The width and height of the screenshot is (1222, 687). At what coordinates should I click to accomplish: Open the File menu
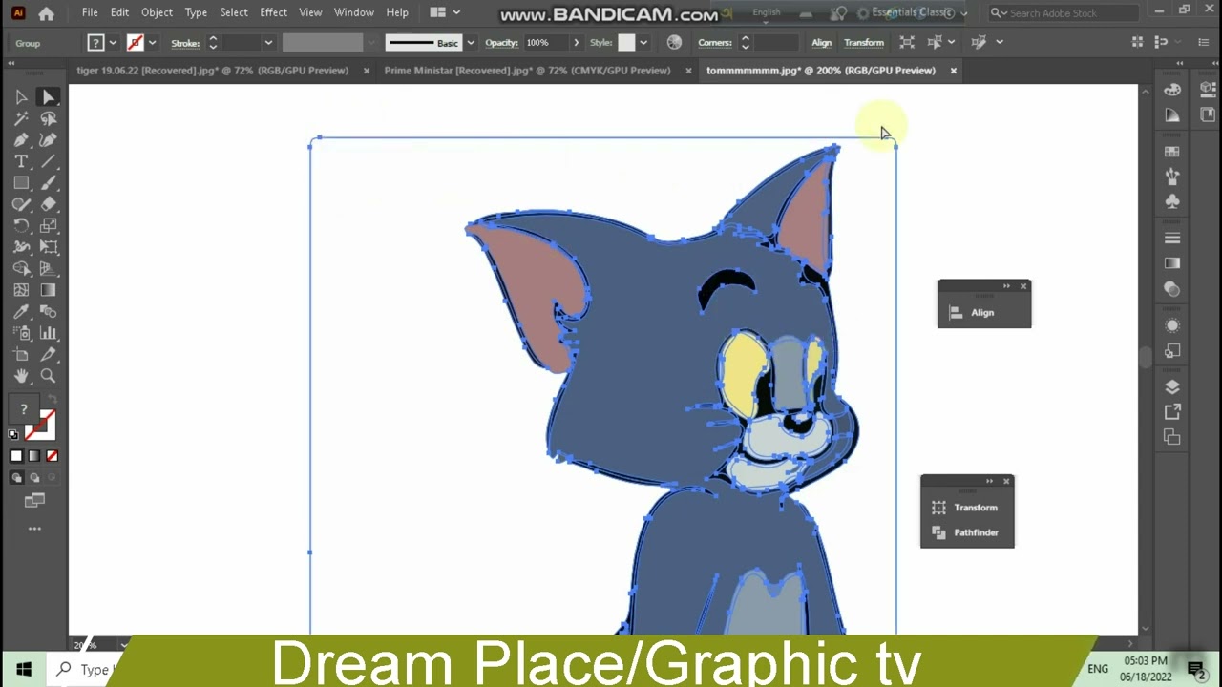[90, 12]
